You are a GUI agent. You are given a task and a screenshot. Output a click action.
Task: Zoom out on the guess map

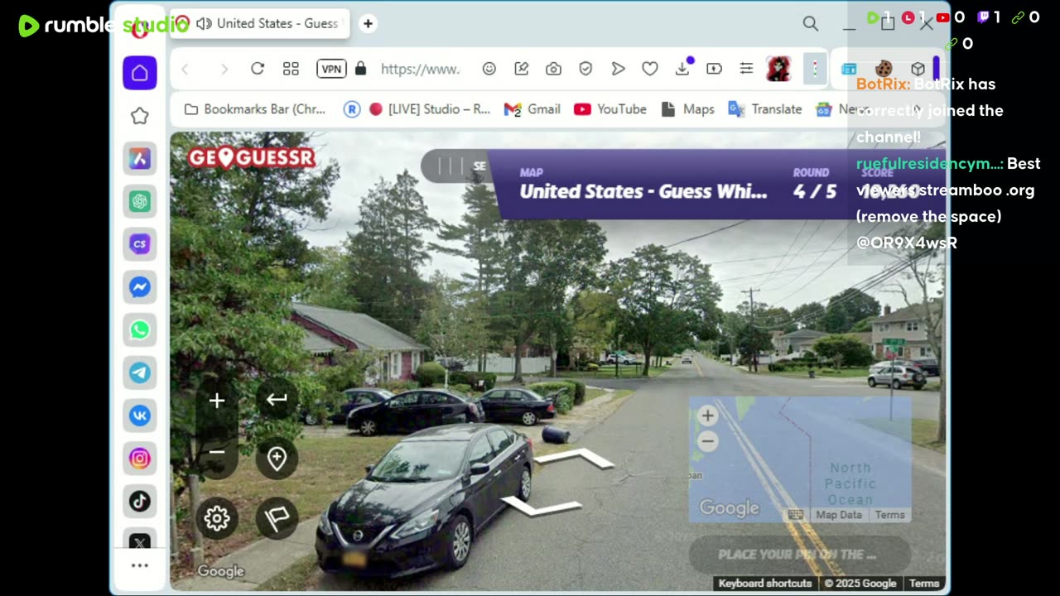[x=707, y=441]
